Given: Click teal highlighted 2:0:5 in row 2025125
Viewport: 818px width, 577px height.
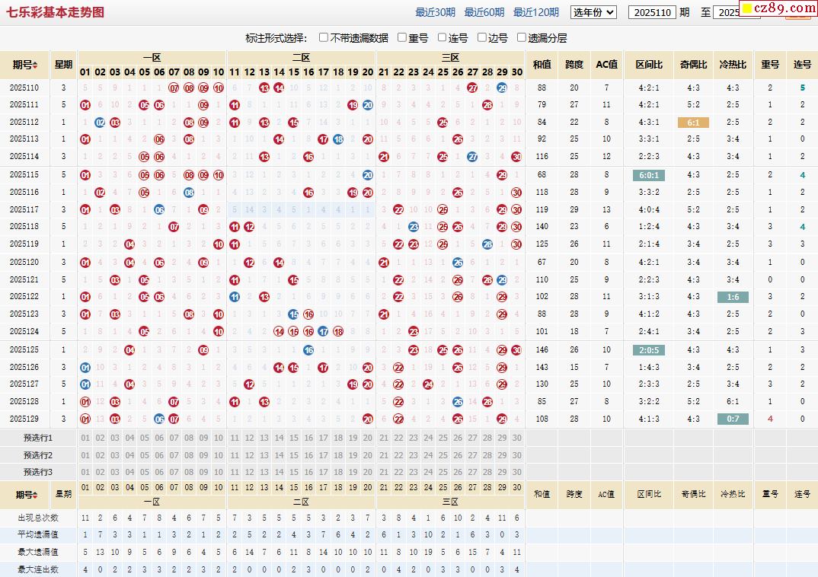Looking at the screenshot, I should pos(649,350).
